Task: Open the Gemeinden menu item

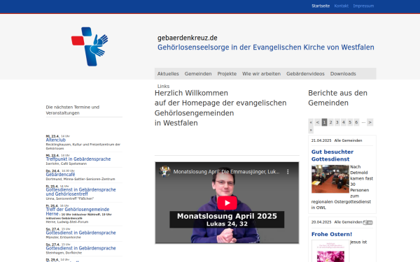Action: click(198, 74)
